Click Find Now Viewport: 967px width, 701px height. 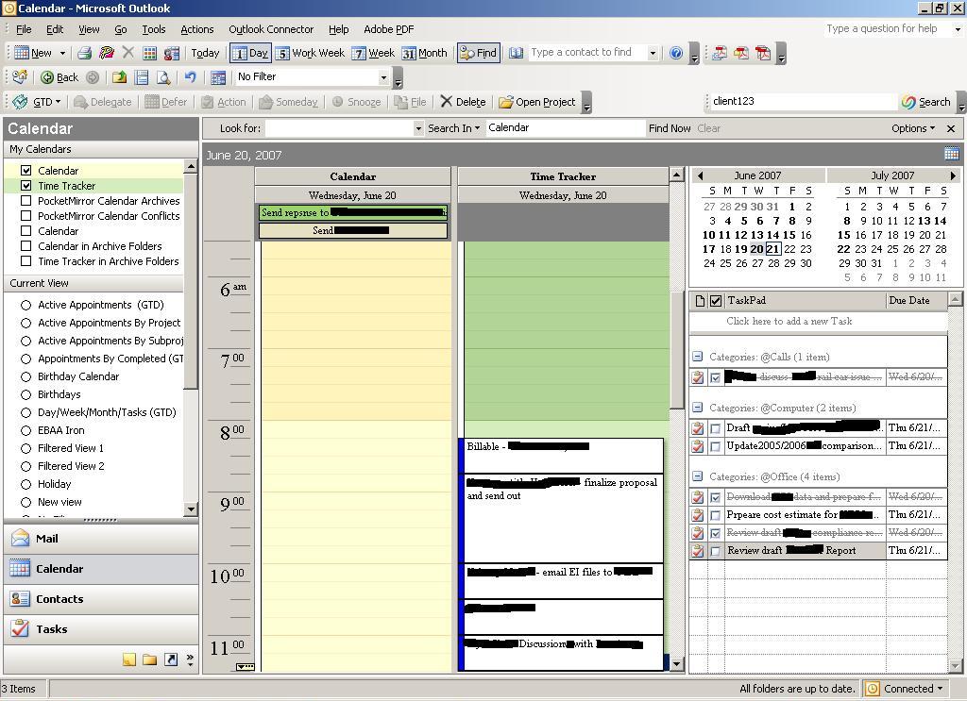(670, 128)
